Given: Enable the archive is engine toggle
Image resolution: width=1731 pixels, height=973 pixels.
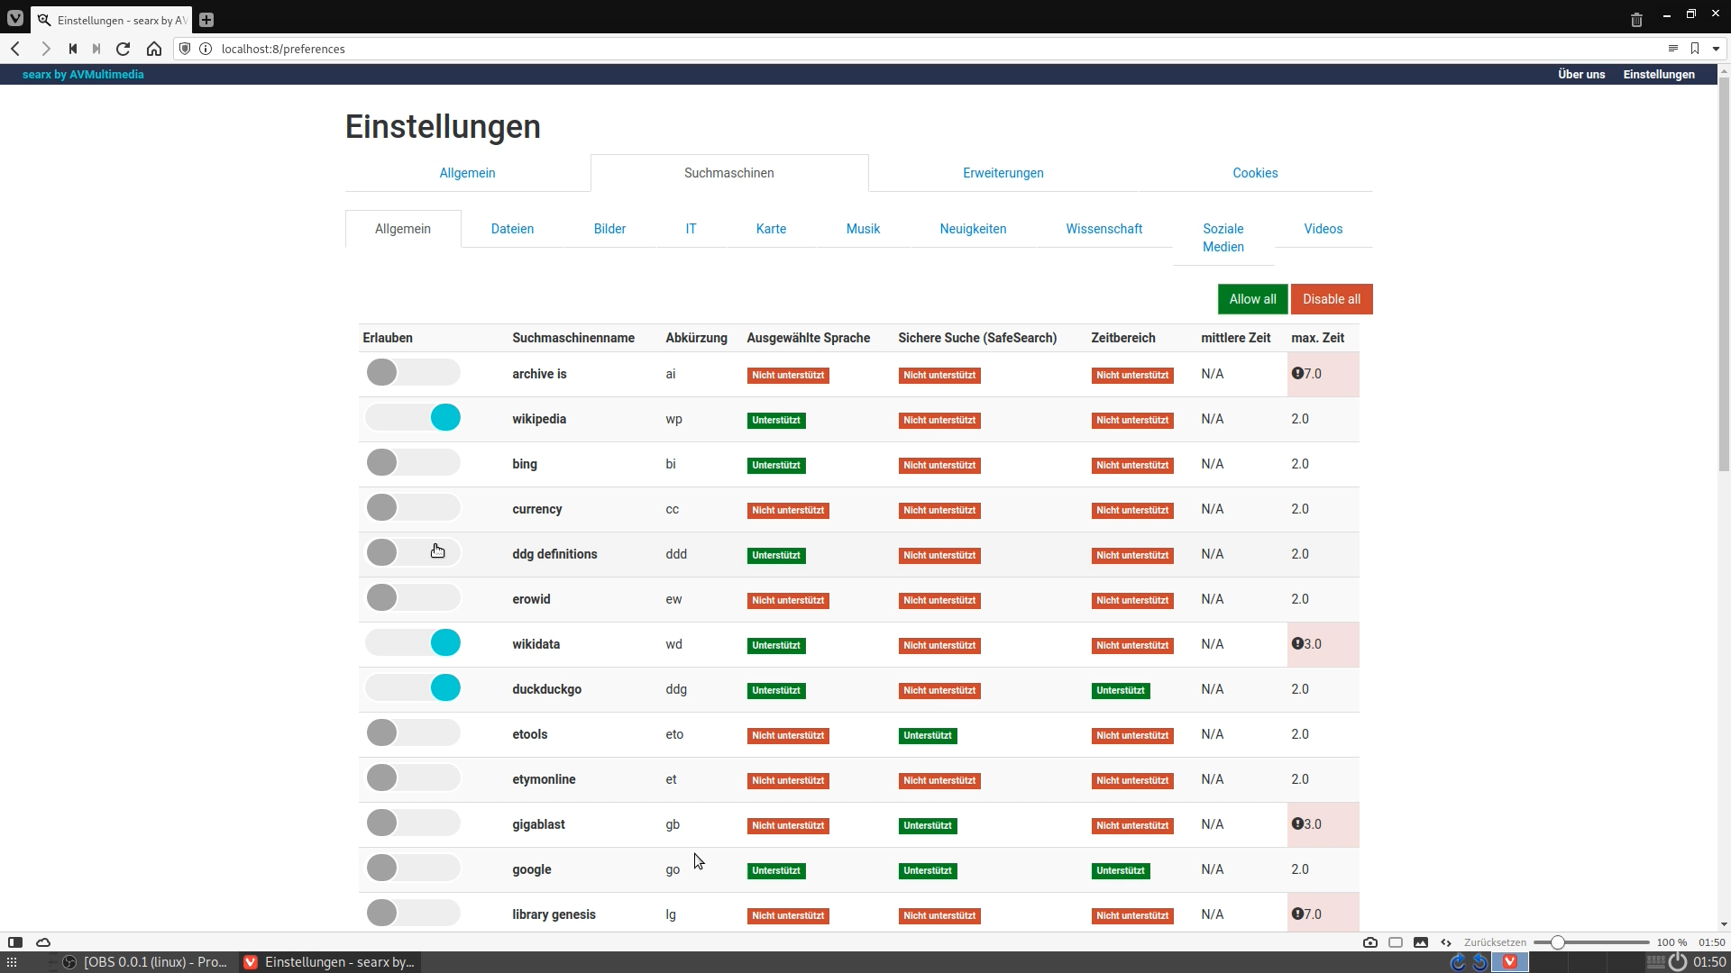Looking at the screenshot, I should [413, 373].
